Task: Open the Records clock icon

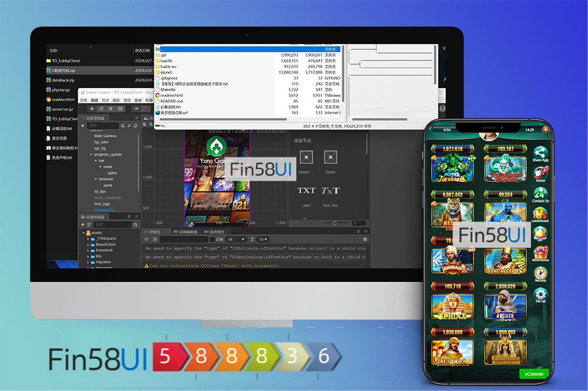Action: tap(540, 273)
